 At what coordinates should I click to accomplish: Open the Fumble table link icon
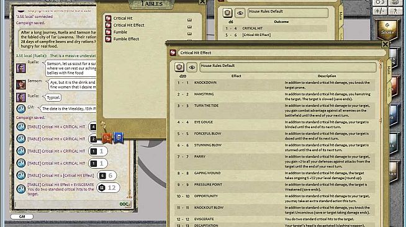(x=108, y=32)
